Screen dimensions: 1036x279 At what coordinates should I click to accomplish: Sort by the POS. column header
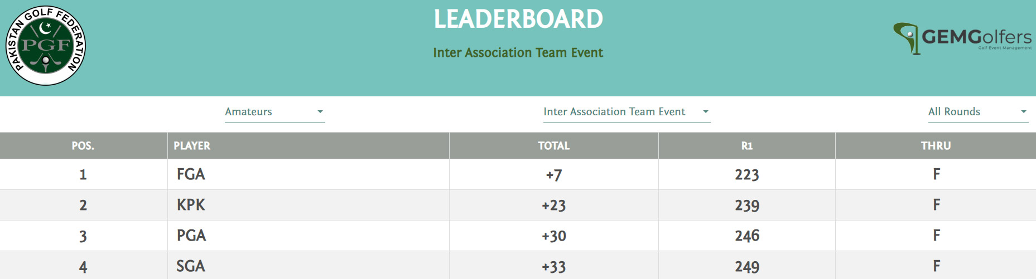click(x=83, y=146)
